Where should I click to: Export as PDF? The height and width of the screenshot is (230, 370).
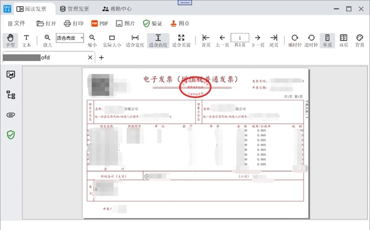coord(99,24)
